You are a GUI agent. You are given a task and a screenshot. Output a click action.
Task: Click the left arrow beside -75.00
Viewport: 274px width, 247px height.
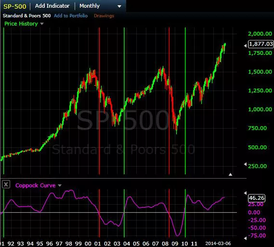(245, 238)
